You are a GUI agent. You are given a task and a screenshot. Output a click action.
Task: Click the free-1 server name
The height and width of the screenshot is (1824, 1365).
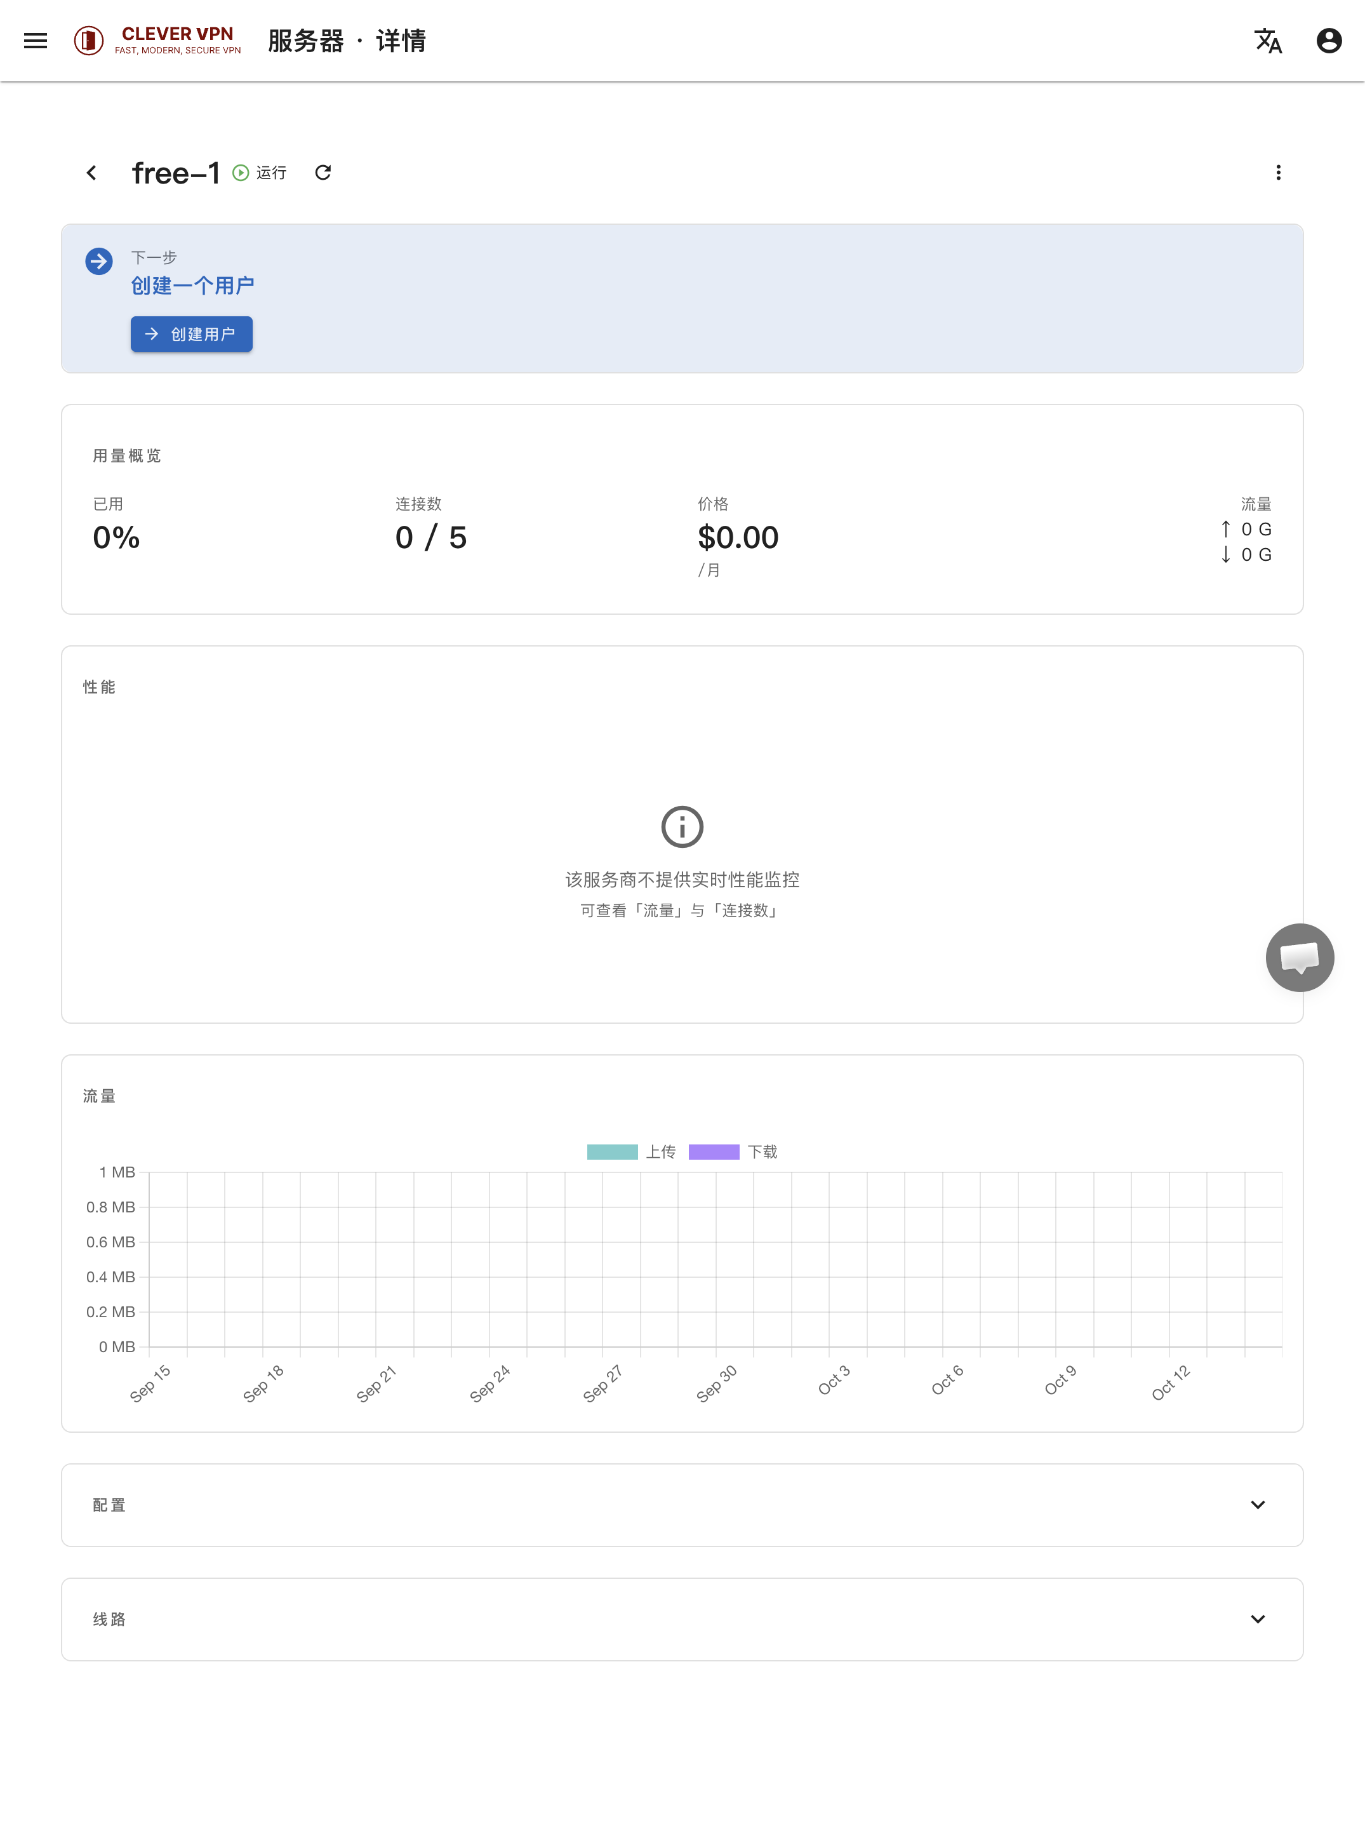pos(176,173)
